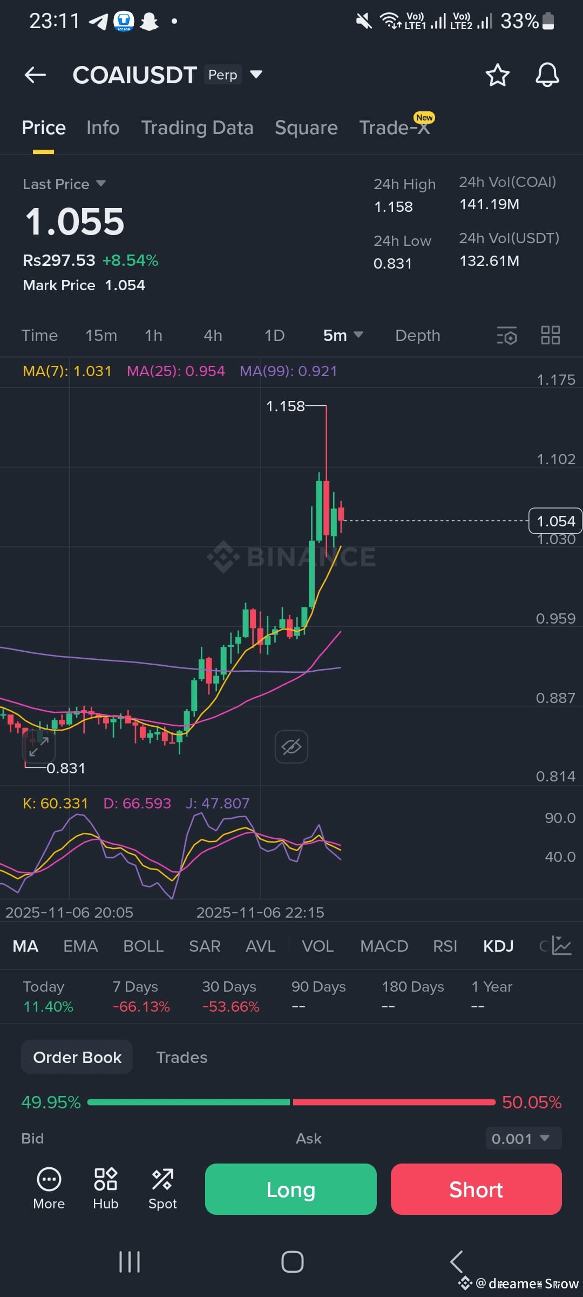Go to Spot trading icon

(162, 1189)
